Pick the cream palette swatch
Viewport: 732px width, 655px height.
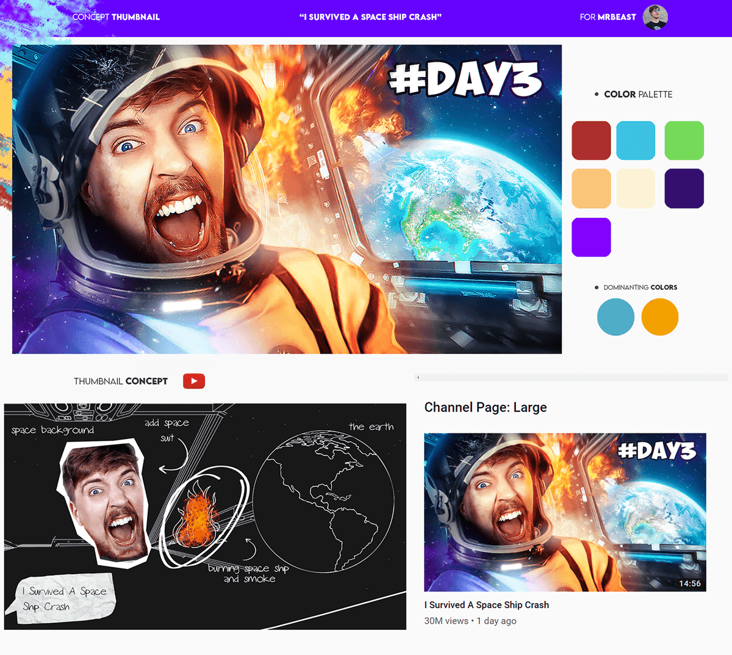pyautogui.click(x=636, y=189)
